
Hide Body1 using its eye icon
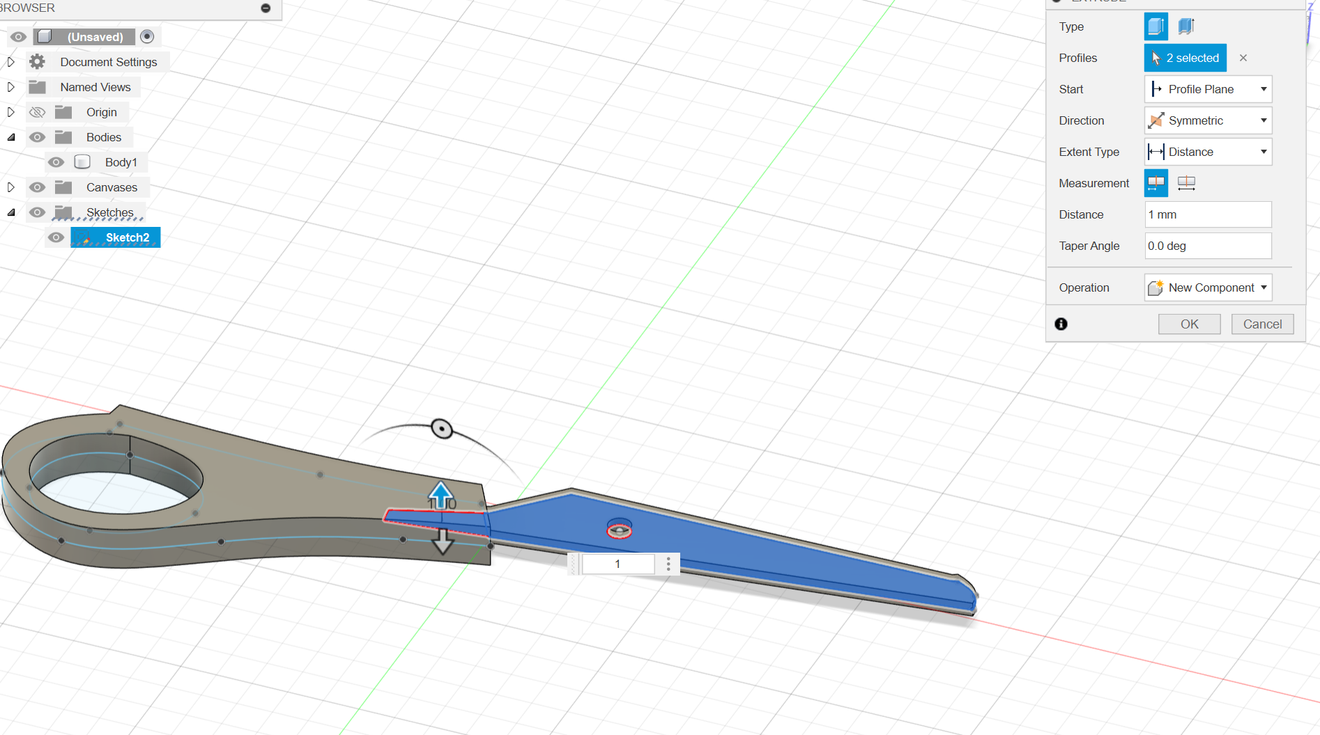pyautogui.click(x=56, y=162)
